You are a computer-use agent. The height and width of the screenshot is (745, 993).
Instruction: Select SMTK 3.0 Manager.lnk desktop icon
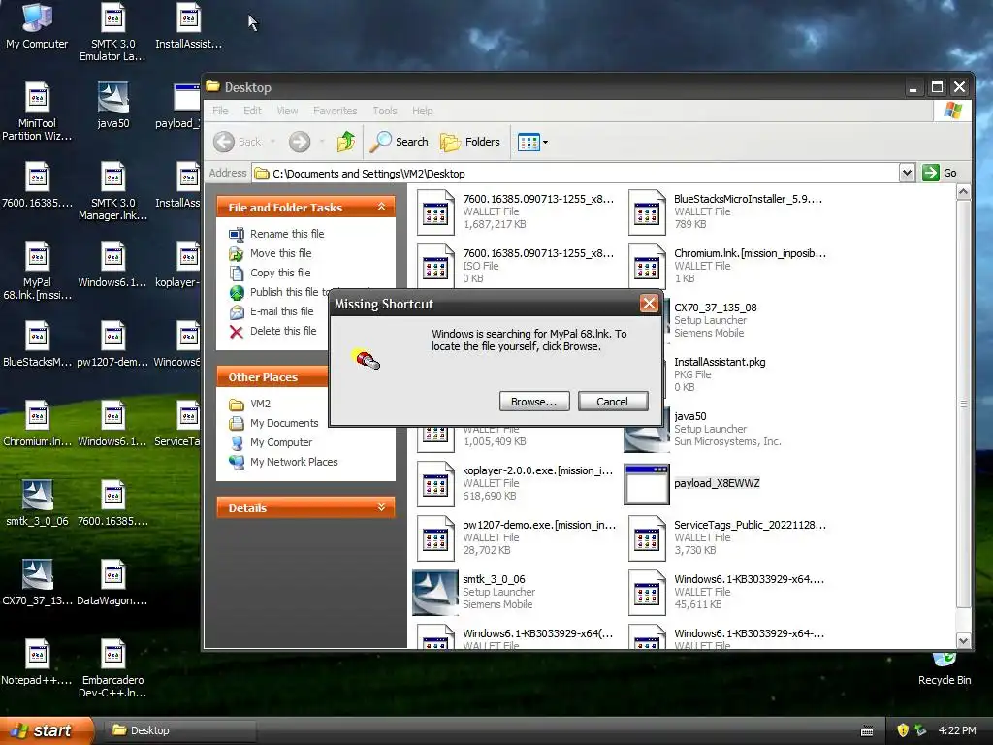[112, 191]
